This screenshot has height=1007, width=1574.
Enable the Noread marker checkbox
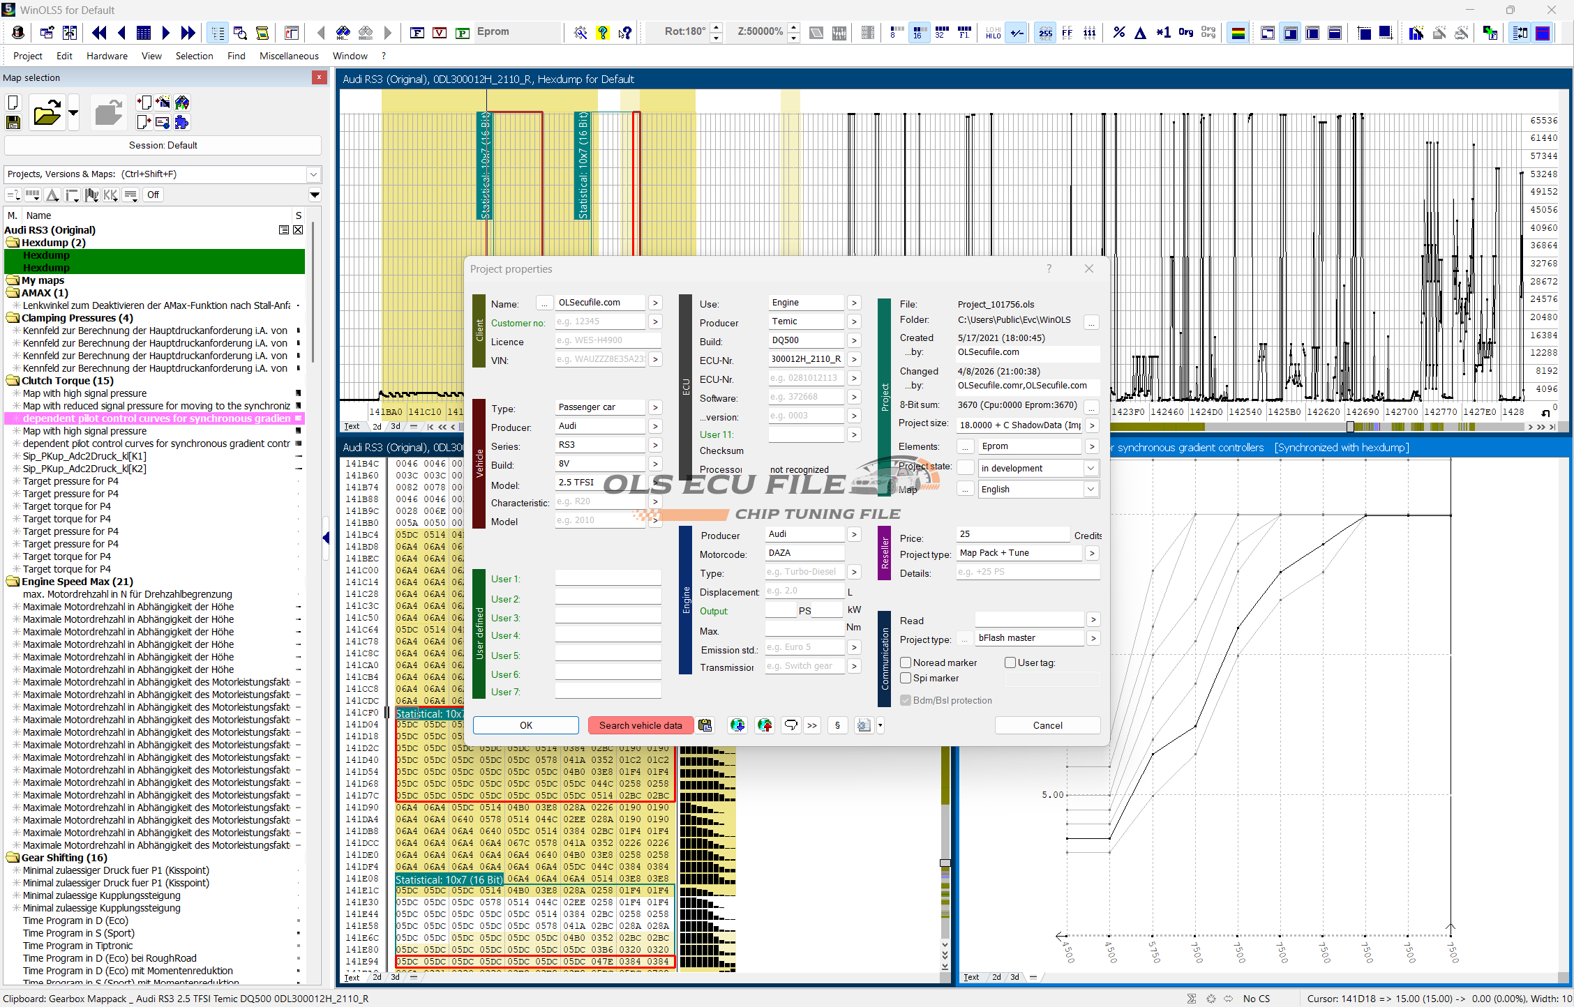click(x=906, y=662)
